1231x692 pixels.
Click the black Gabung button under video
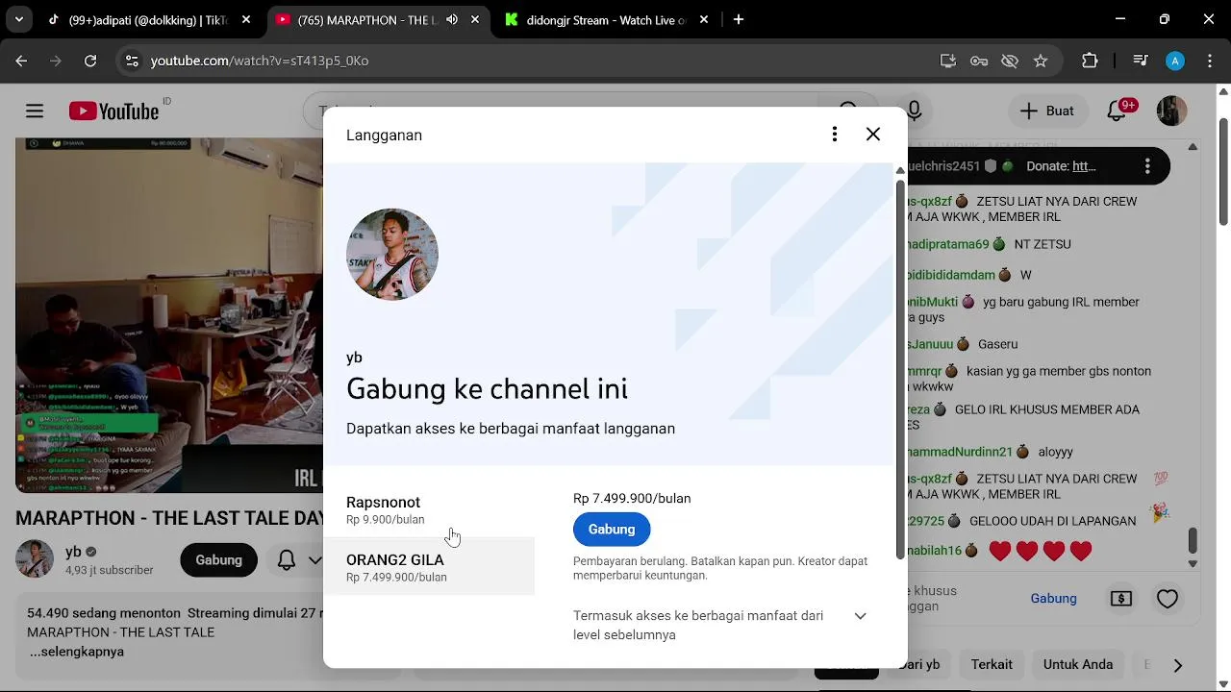tap(219, 560)
